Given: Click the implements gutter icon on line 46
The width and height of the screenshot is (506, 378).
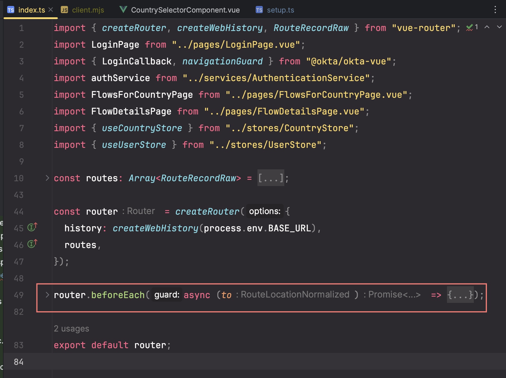Looking at the screenshot, I should pyautogui.click(x=32, y=244).
